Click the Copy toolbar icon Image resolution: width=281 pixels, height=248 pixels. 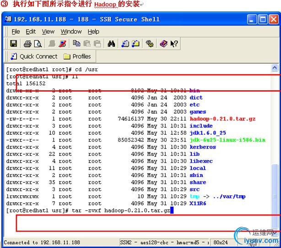76,44
